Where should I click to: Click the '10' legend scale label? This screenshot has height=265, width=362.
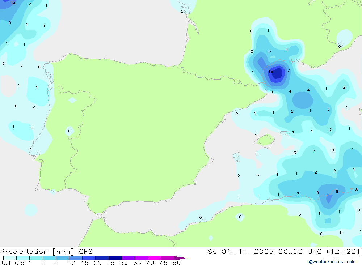72,263
